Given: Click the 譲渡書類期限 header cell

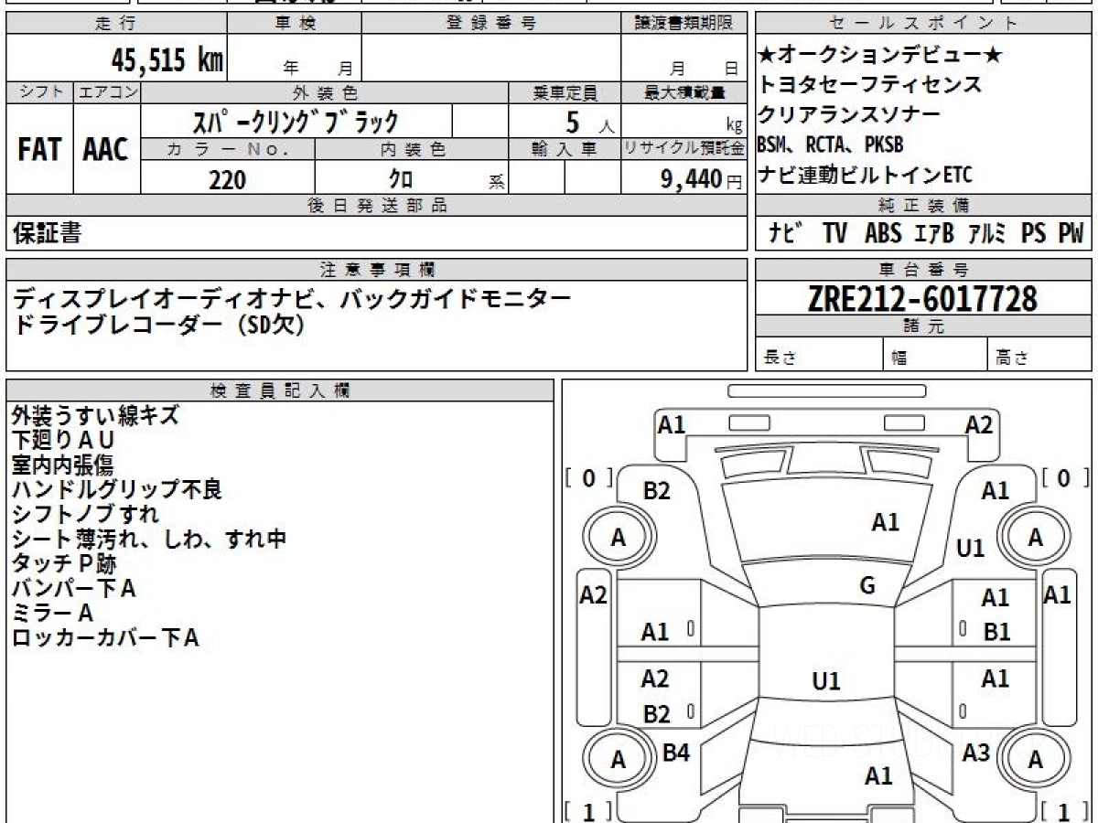Looking at the screenshot, I should click(x=684, y=24).
